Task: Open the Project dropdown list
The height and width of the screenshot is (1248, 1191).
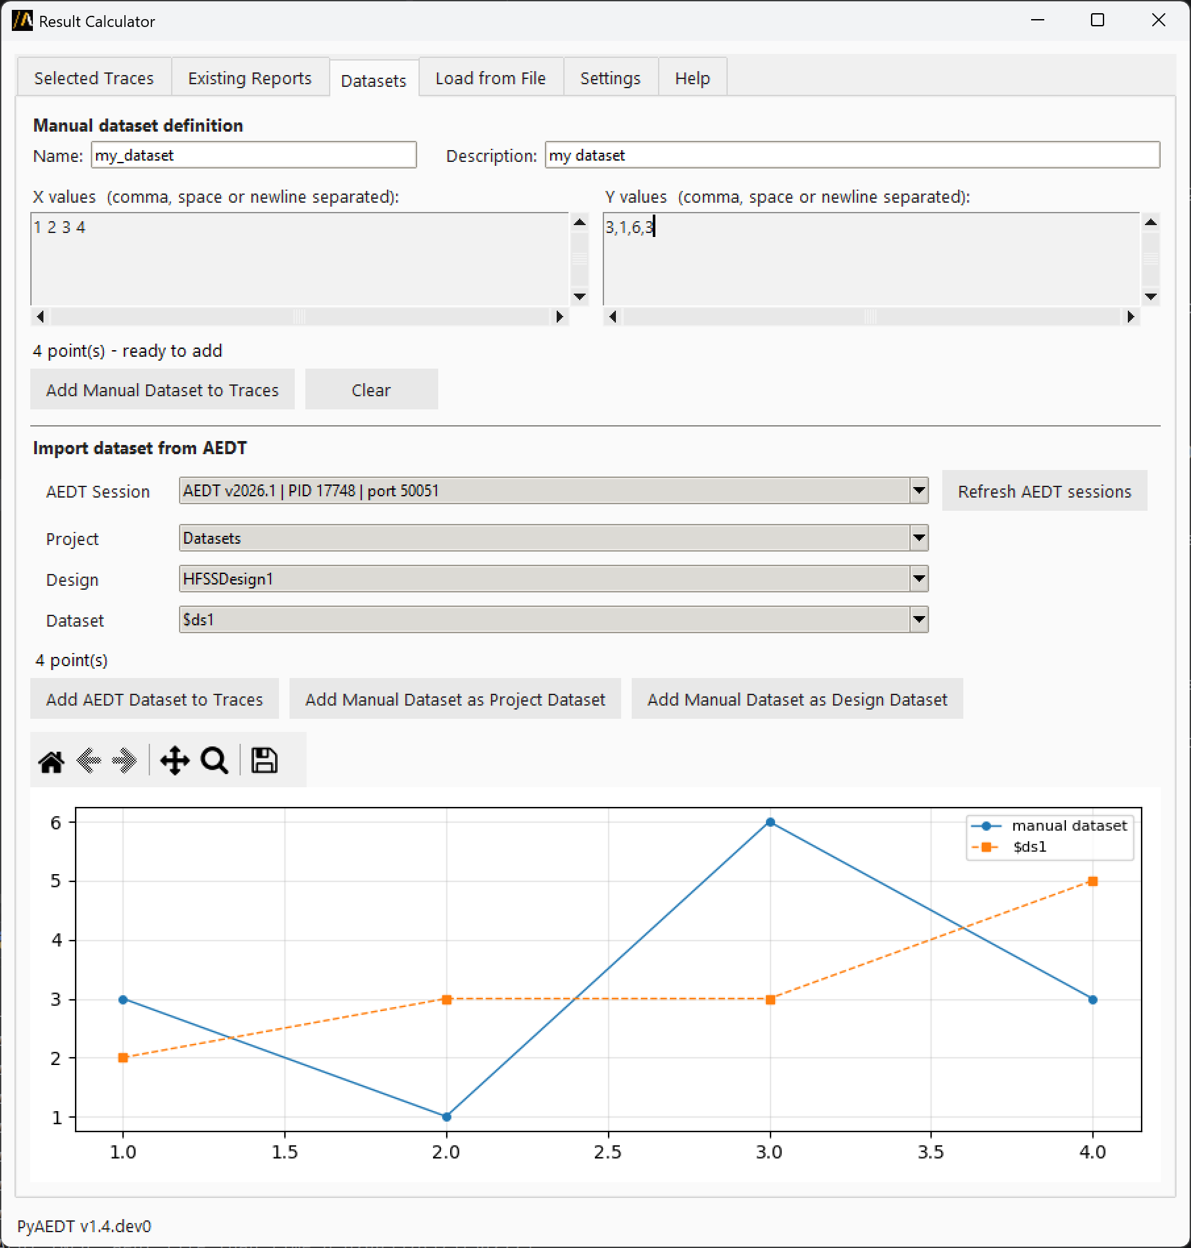Action: [919, 538]
